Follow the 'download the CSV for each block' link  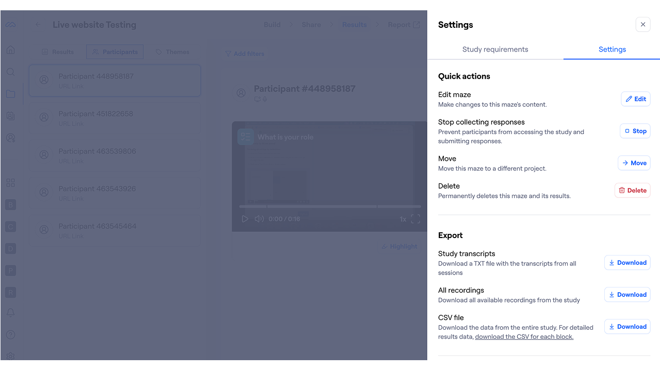tap(524, 337)
